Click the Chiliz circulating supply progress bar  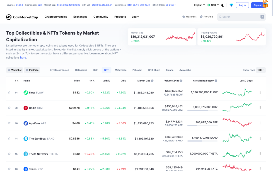click(x=202, y=110)
